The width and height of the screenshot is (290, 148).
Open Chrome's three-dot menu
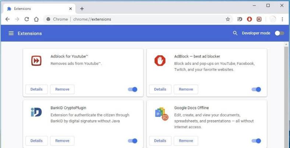click(282, 19)
